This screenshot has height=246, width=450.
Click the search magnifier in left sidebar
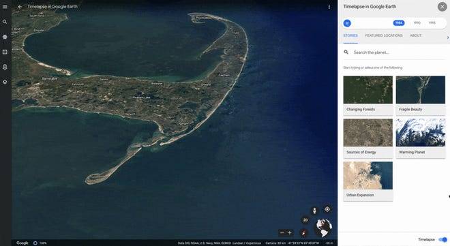[5, 22]
